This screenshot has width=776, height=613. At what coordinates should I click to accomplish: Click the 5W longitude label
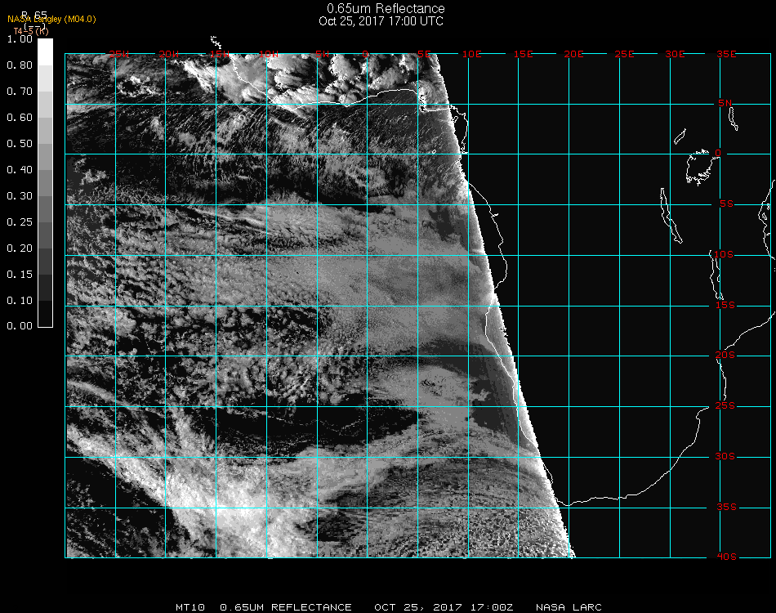tap(322, 54)
